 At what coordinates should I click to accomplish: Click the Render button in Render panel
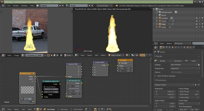click(x=161, y=61)
